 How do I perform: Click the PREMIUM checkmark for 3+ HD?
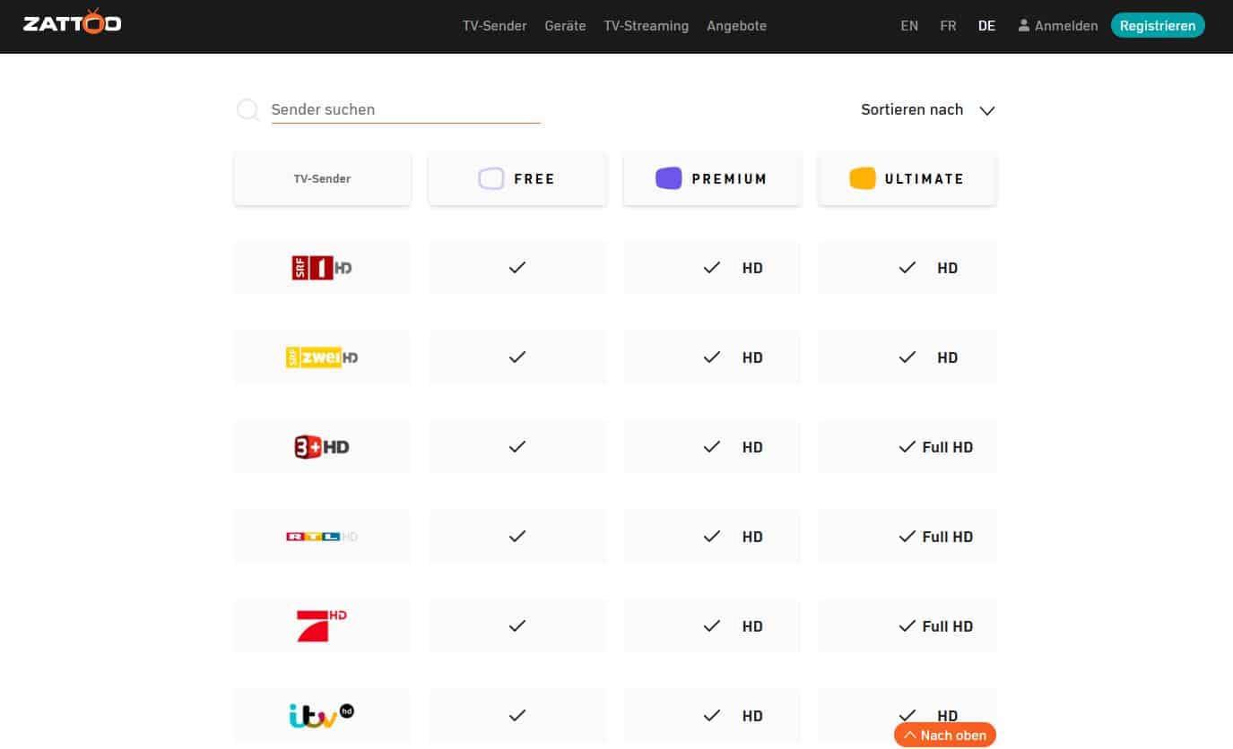click(712, 446)
